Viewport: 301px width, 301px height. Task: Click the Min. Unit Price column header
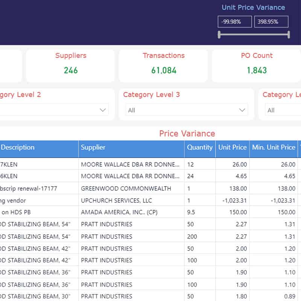tap(274, 147)
